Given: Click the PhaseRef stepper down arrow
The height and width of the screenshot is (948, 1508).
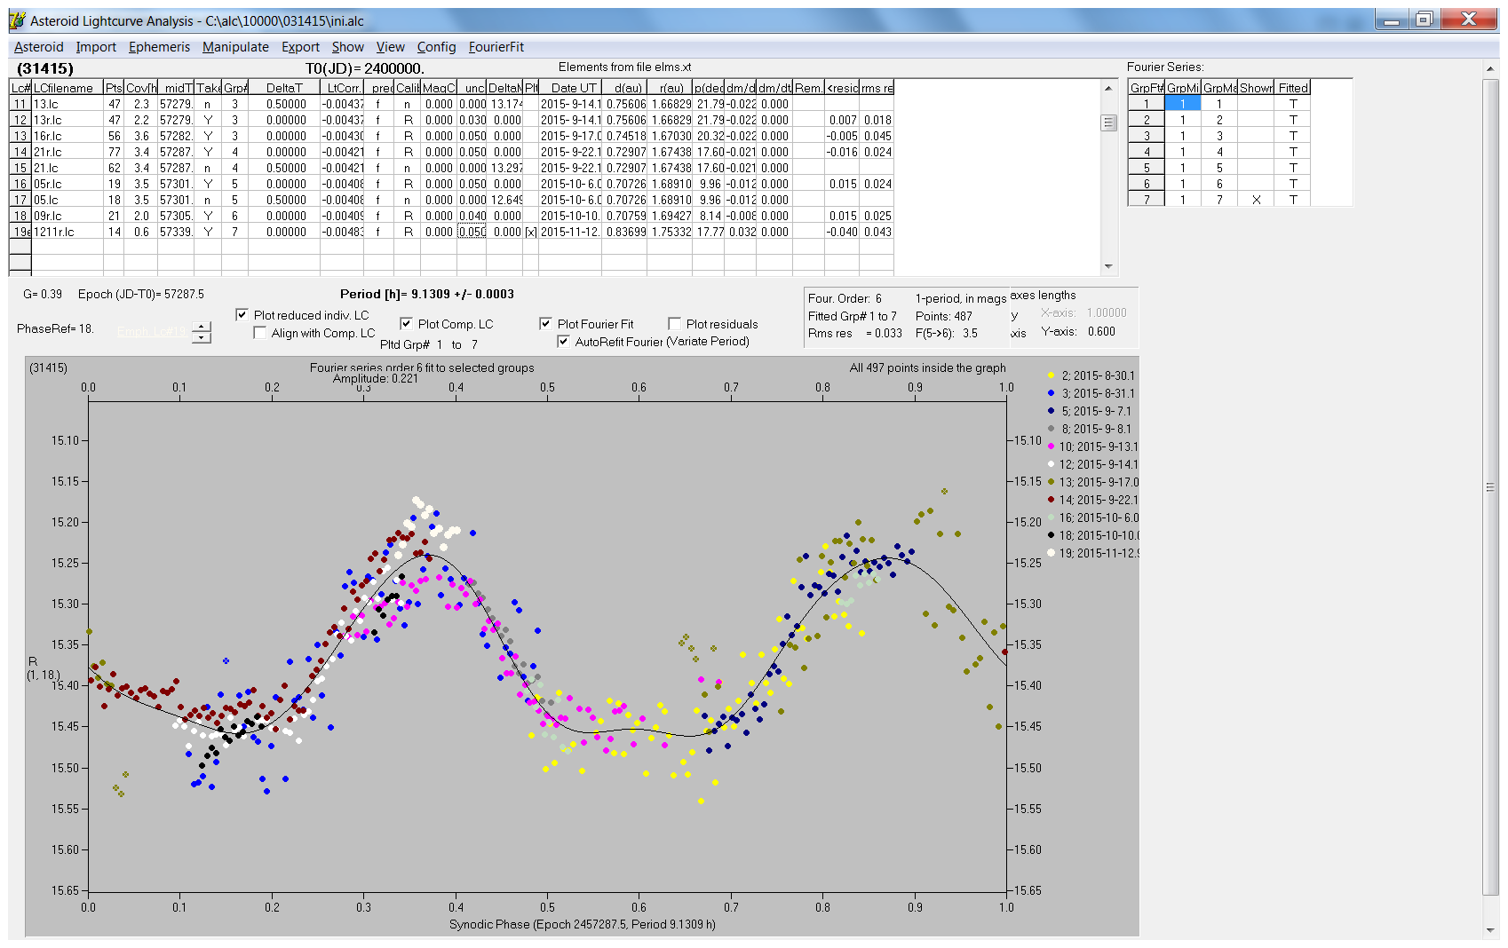Looking at the screenshot, I should click(202, 337).
